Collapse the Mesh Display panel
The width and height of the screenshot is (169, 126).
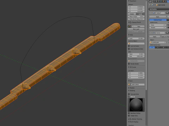(129, 122)
